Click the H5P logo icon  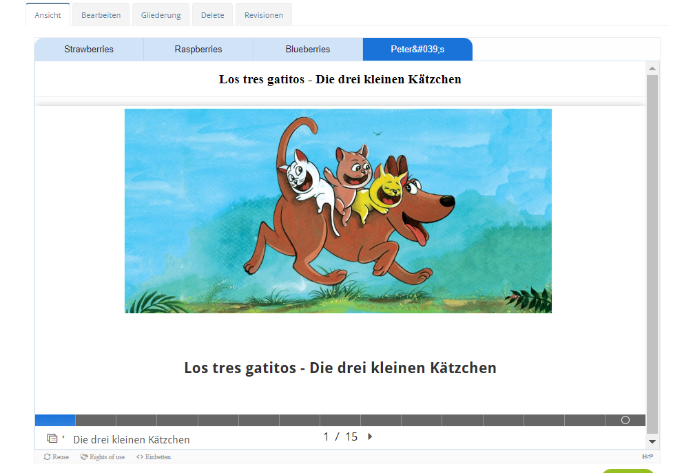(648, 456)
